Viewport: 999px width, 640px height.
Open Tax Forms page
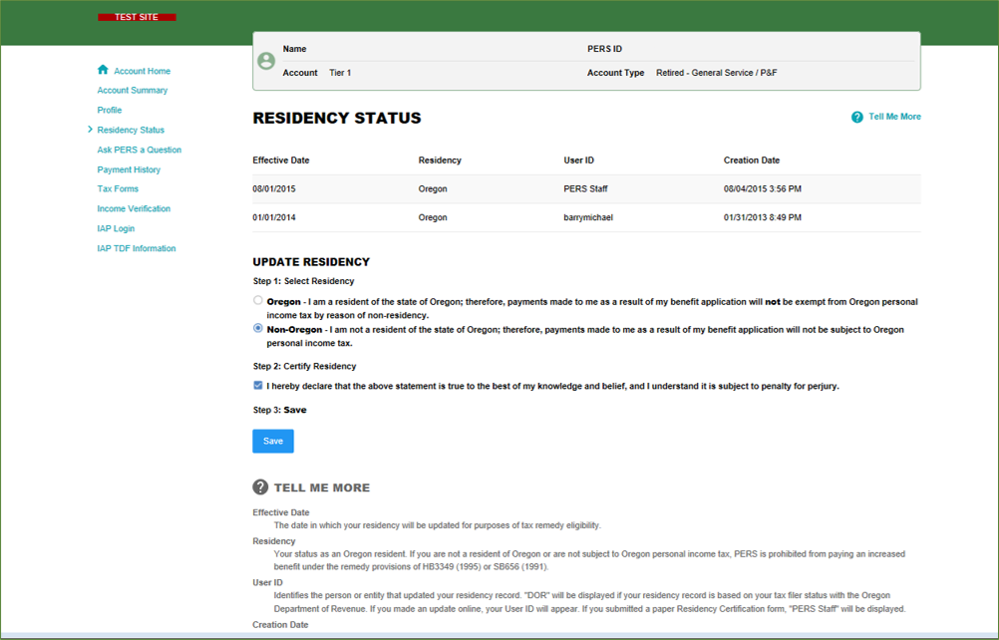point(118,188)
